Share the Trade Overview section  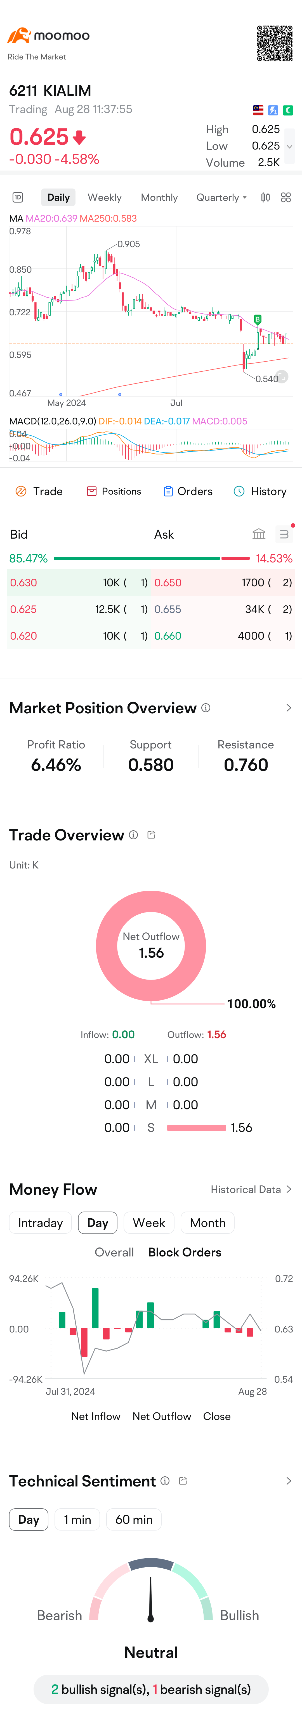click(152, 835)
